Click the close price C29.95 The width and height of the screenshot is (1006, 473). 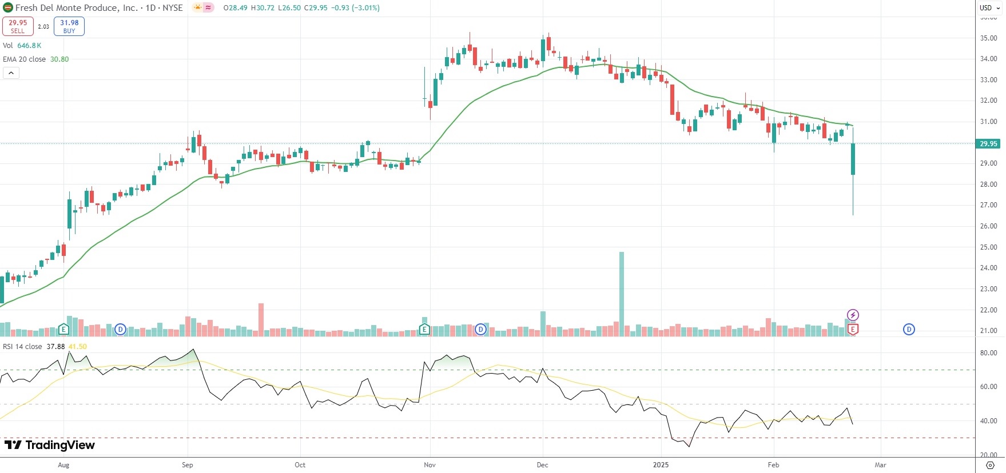[316, 8]
